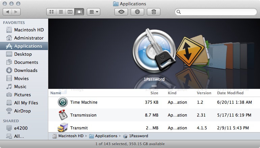Click the yellow road sign app cover
Viewport: 260px width, 148px height.
click(190, 51)
